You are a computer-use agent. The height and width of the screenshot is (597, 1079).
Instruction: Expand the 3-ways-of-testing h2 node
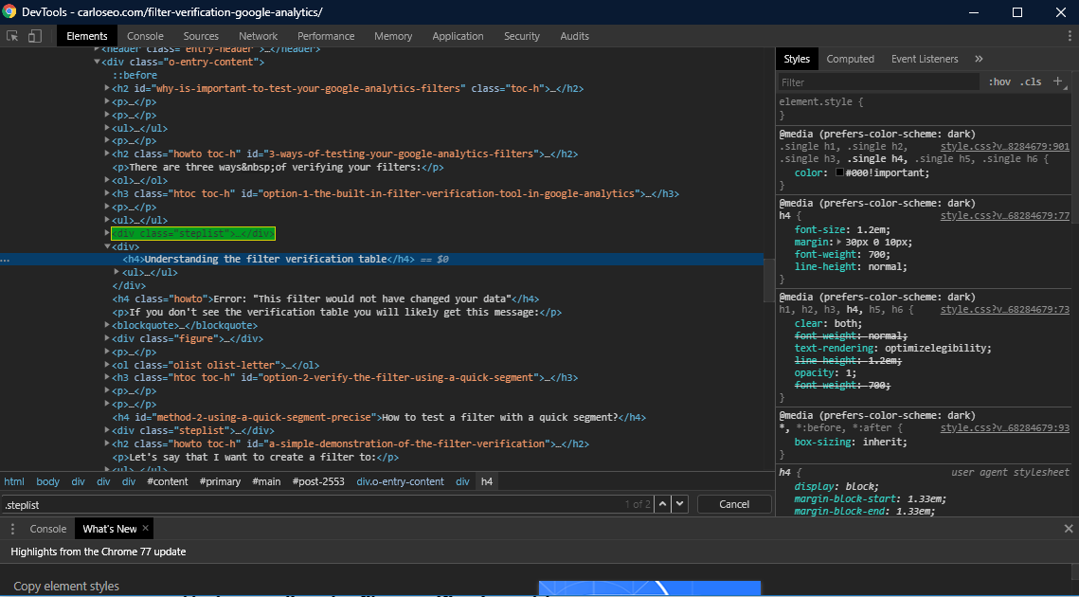tap(107, 154)
